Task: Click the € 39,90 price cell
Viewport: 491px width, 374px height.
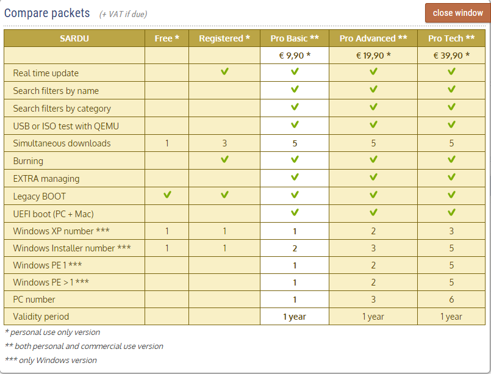Action: pyautogui.click(x=451, y=56)
